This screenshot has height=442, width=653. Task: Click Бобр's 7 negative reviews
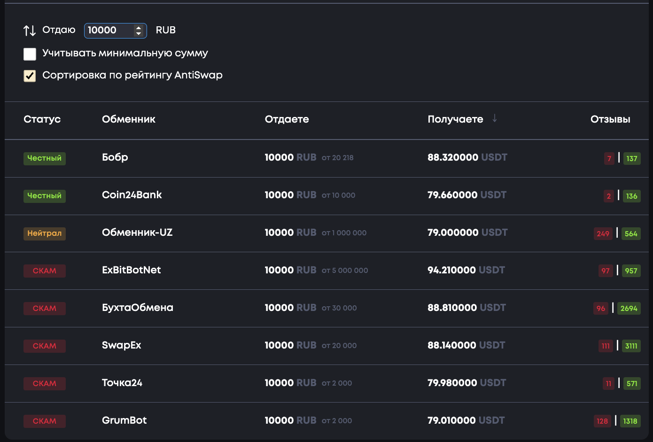tap(609, 158)
